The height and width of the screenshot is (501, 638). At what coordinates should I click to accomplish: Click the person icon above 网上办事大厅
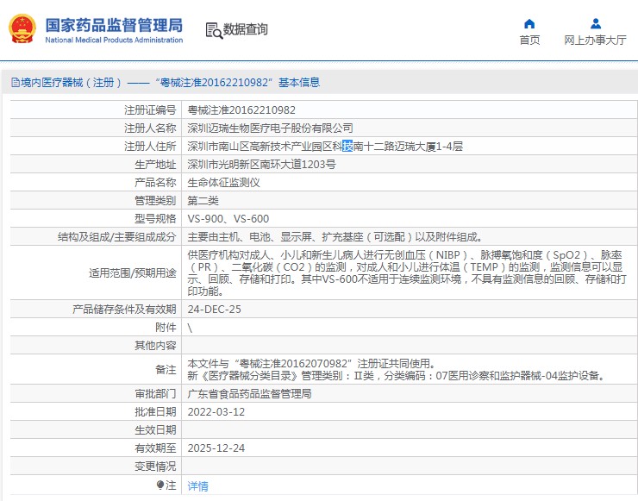pyautogui.click(x=595, y=23)
